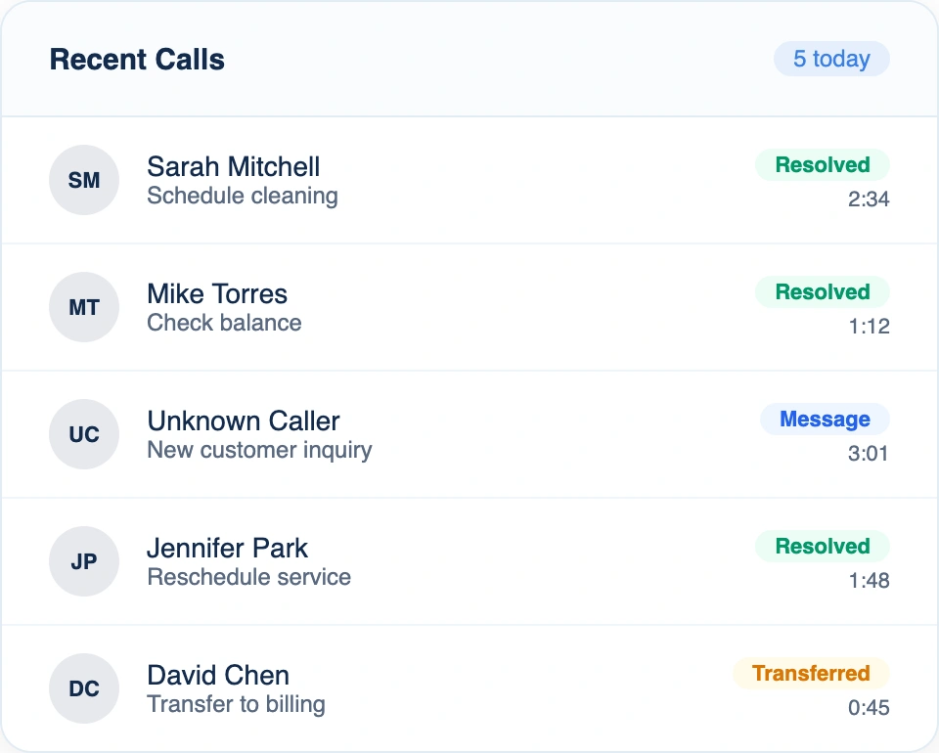Click the Transferred status badge
Image resolution: width=939 pixels, height=753 pixels.
811,674
